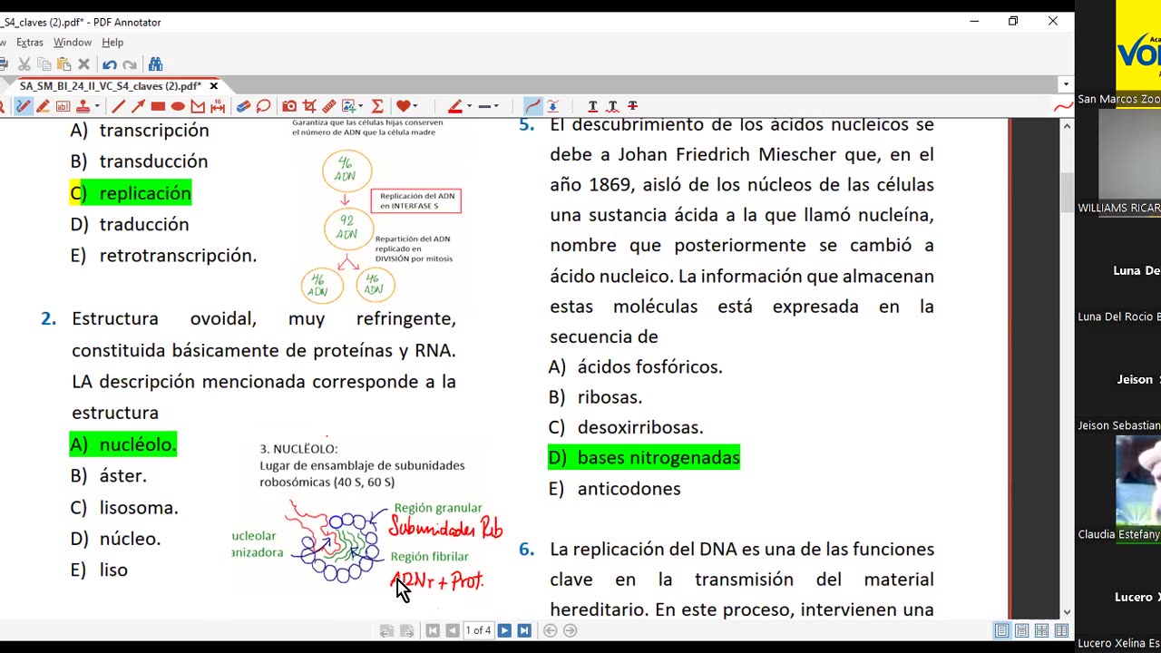The image size is (1161, 653).
Task: Click the Snapshot camera tool
Action: coord(289,106)
